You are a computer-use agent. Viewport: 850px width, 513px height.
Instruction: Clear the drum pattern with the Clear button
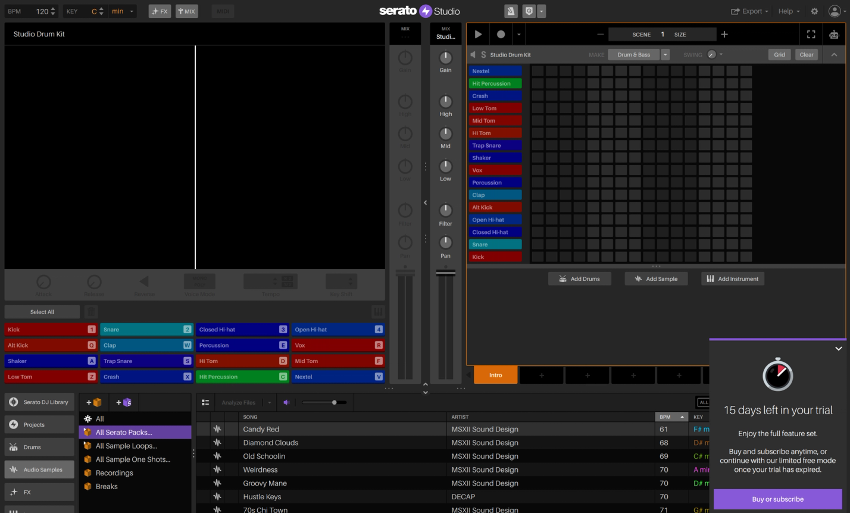pos(807,54)
